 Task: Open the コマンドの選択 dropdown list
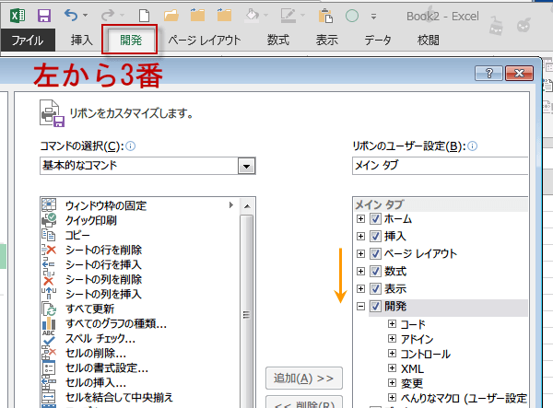[245, 166]
